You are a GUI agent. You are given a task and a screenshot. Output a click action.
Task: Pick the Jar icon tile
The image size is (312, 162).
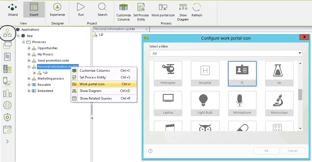279,74
